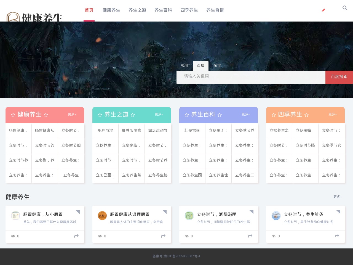Click the star left of the 养生百科 heading
This screenshot has width=353, height=265.
click(x=187, y=115)
